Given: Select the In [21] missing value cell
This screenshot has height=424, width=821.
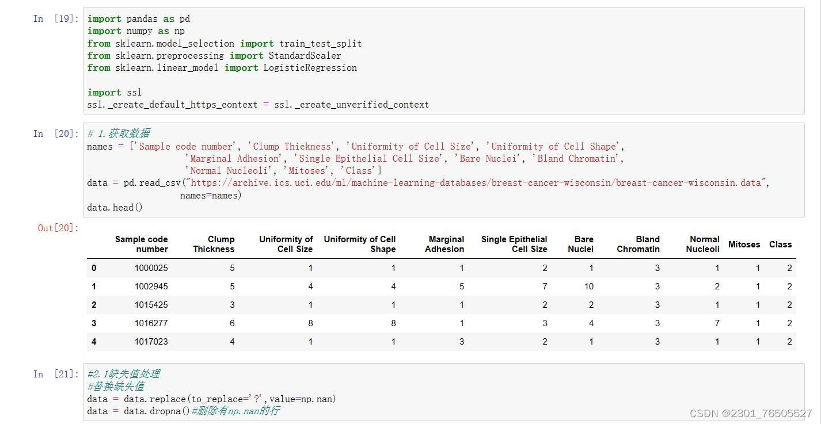Looking at the screenshot, I should pyautogui.click(x=443, y=392).
